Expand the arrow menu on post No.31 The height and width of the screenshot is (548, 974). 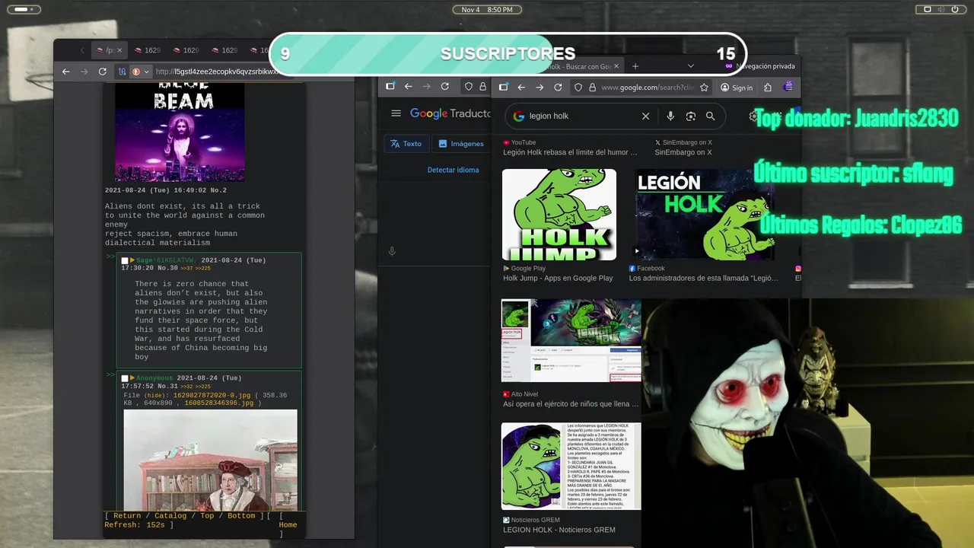132,378
